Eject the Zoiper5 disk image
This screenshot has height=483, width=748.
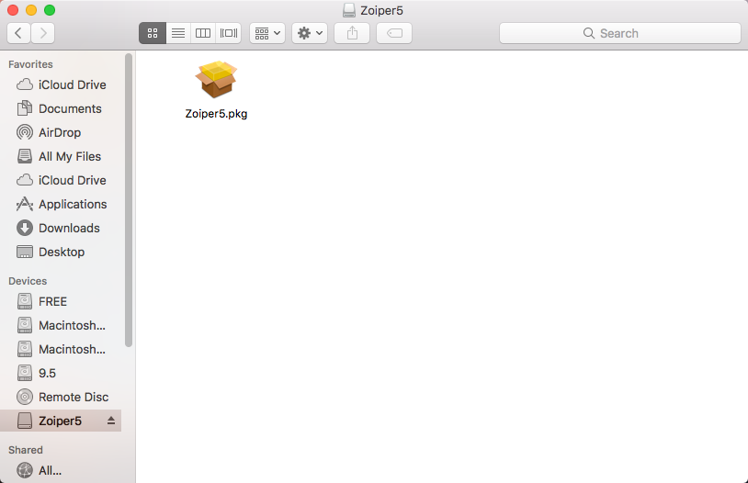[112, 421]
